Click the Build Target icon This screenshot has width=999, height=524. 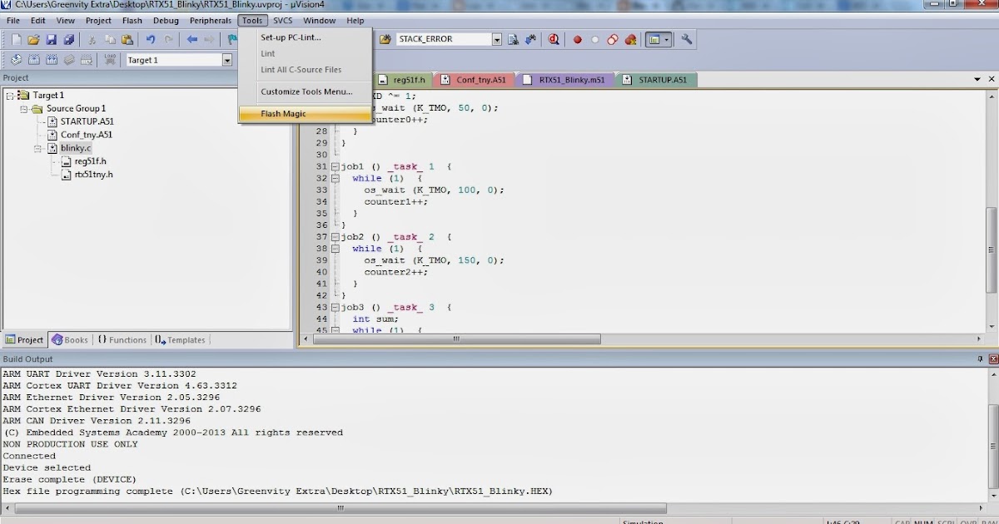(x=35, y=59)
